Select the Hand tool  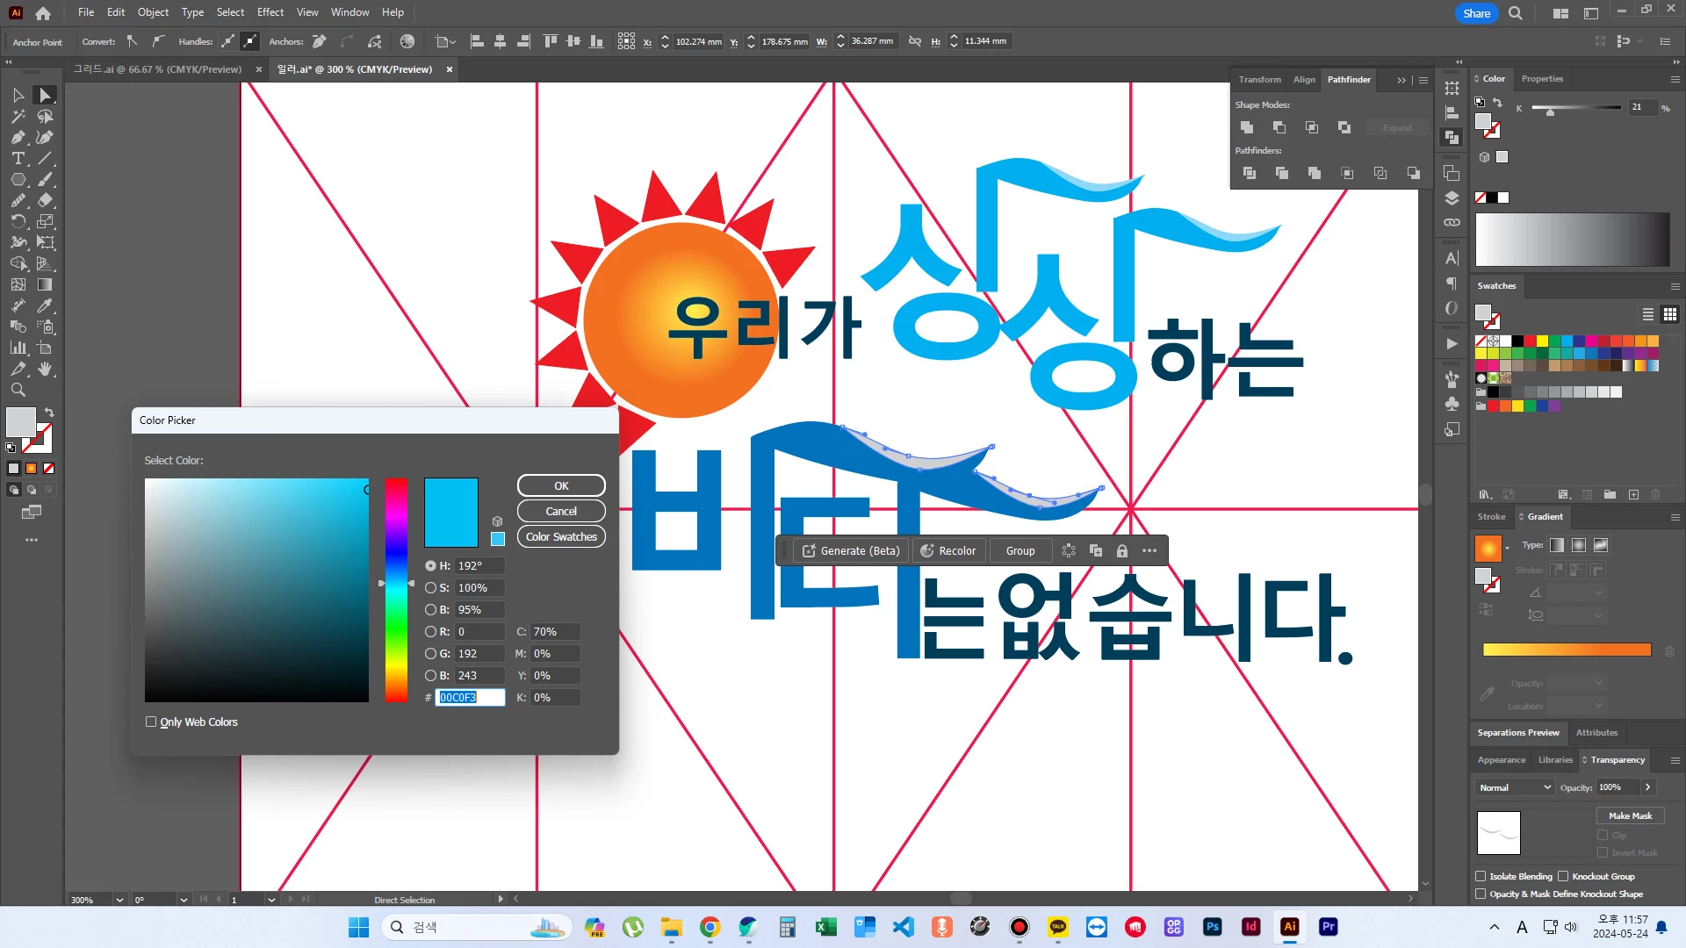click(46, 369)
